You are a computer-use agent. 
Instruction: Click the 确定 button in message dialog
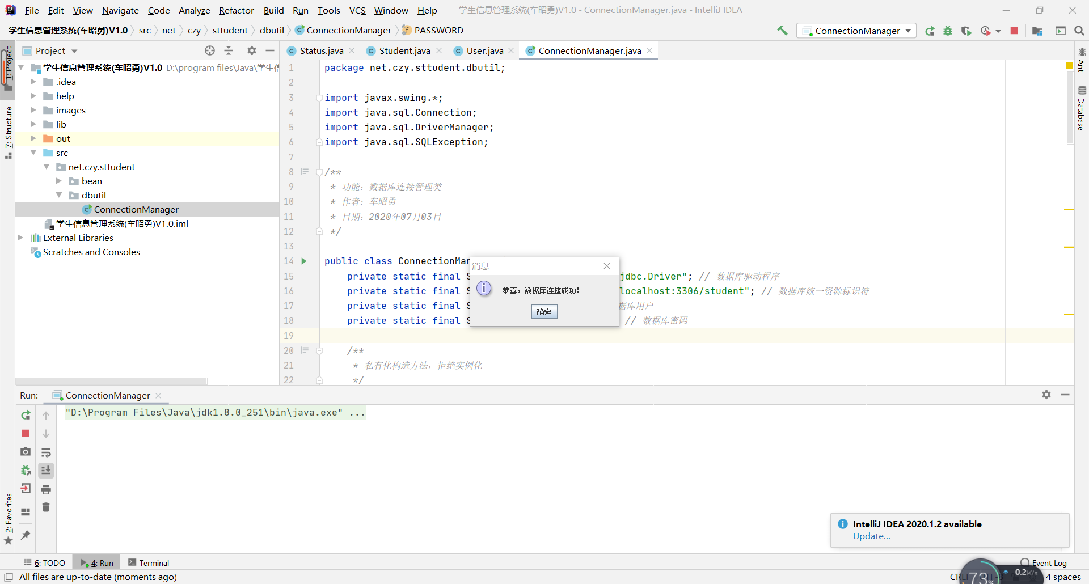click(544, 311)
